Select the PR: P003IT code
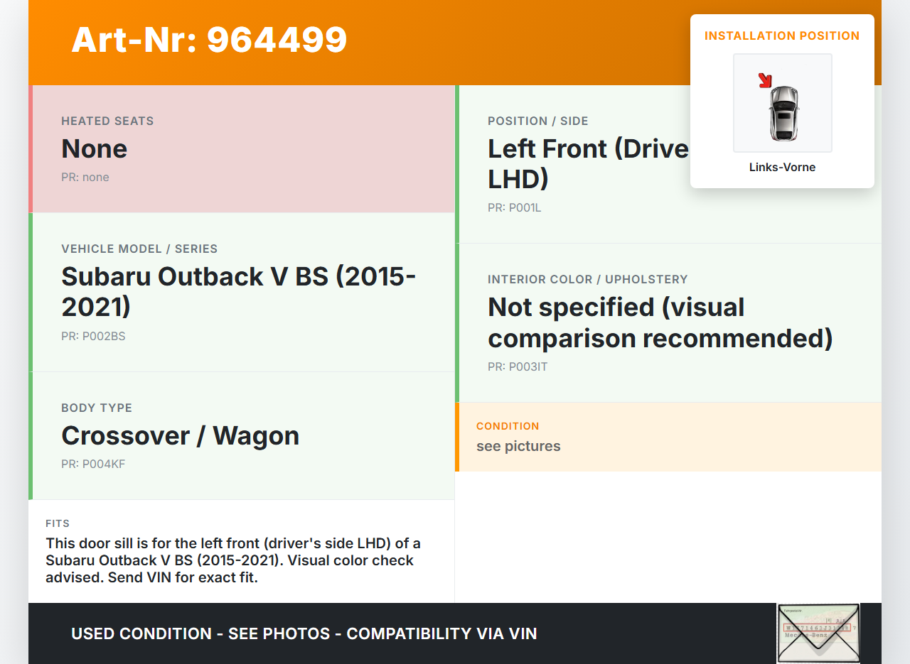 pyautogui.click(x=518, y=367)
